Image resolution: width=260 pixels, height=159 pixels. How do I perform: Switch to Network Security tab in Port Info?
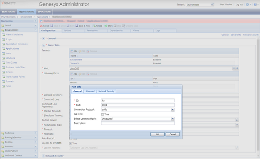(x=106, y=91)
